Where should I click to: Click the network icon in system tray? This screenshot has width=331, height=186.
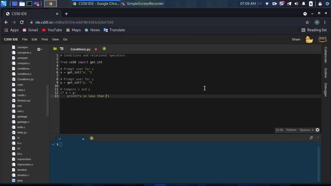coord(267,4)
